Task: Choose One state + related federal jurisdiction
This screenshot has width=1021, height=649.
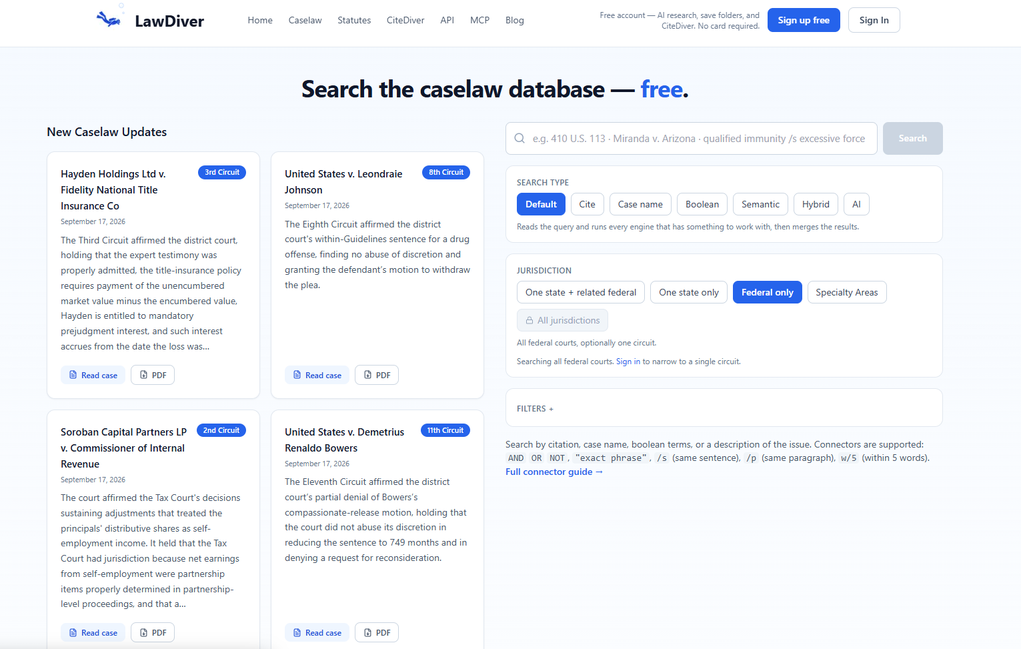Action: [581, 292]
